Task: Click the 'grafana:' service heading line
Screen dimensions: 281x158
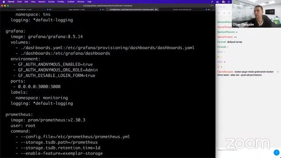Action: click(15, 31)
